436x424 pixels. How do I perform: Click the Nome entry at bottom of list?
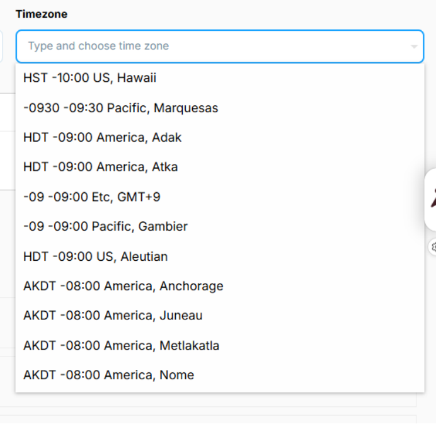click(108, 375)
